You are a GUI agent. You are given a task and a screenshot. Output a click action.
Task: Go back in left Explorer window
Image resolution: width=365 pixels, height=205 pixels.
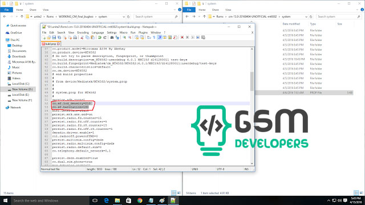click(x=5, y=17)
